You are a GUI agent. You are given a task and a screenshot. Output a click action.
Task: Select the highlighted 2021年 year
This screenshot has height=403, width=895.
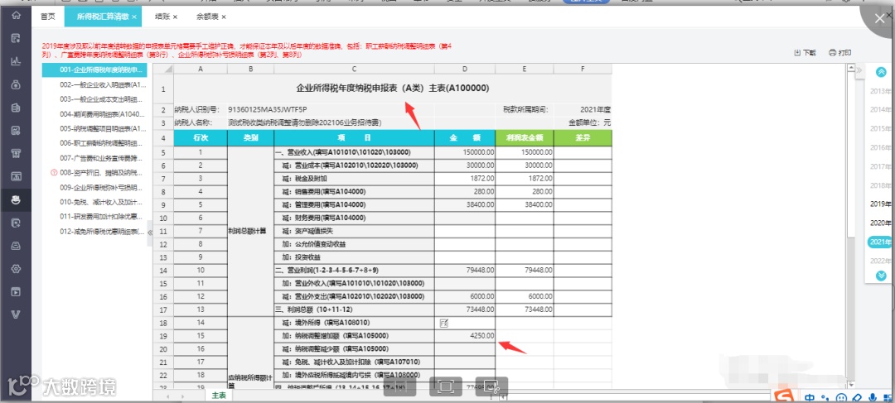pos(880,242)
